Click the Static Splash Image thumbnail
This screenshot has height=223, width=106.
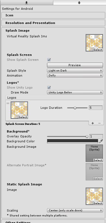pyautogui.click(x=94, y=196)
